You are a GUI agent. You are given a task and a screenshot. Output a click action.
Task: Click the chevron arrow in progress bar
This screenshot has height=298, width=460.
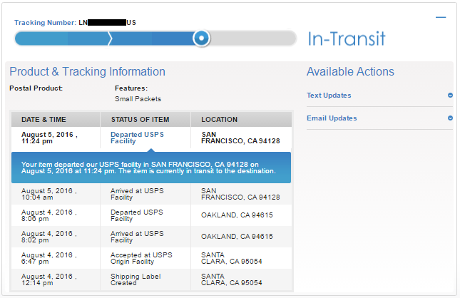[110, 38]
